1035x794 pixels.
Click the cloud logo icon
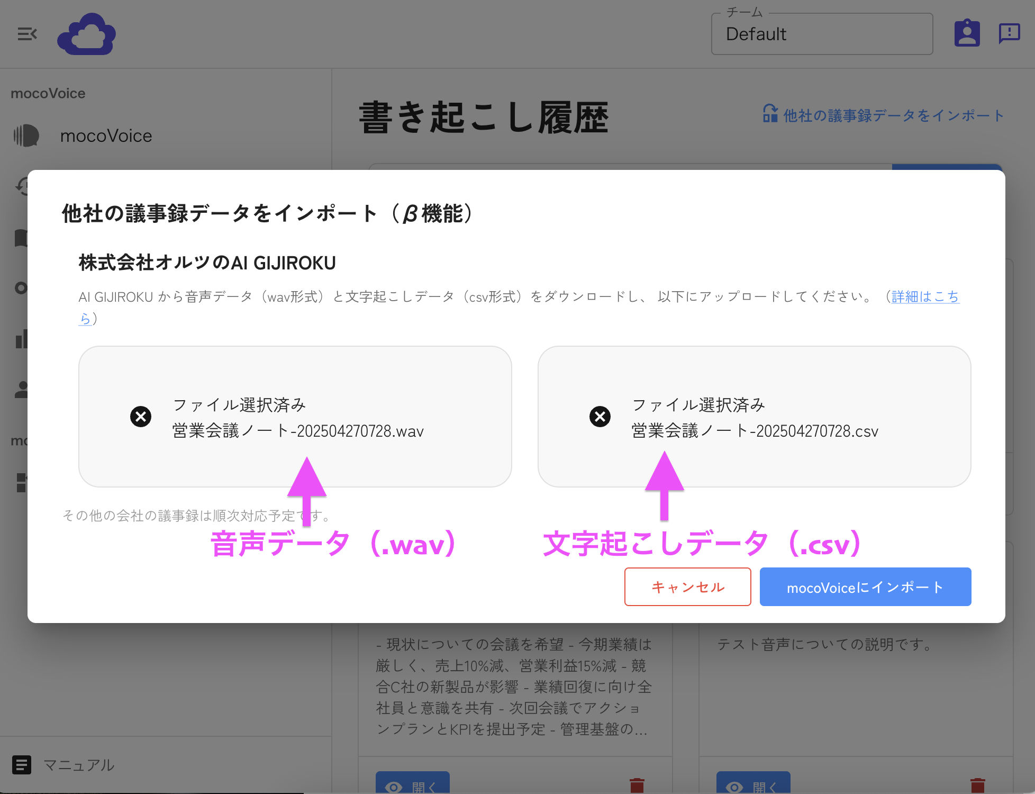coord(87,34)
